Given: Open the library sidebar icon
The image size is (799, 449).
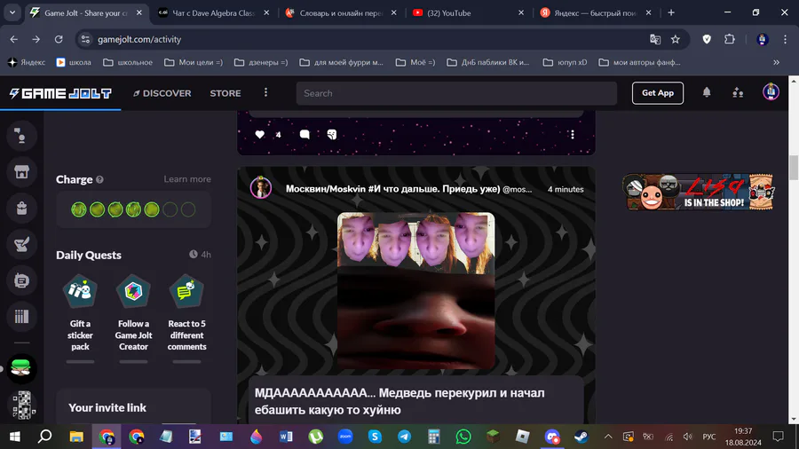Looking at the screenshot, I should point(21,317).
